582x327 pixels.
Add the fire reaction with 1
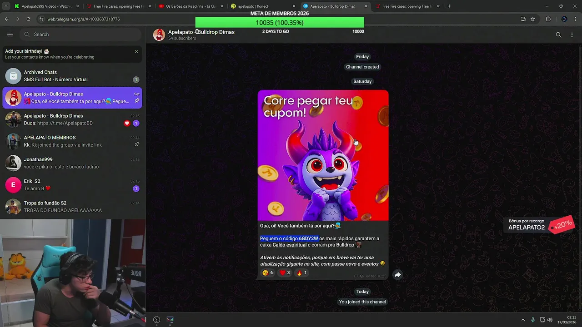tap(301, 272)
